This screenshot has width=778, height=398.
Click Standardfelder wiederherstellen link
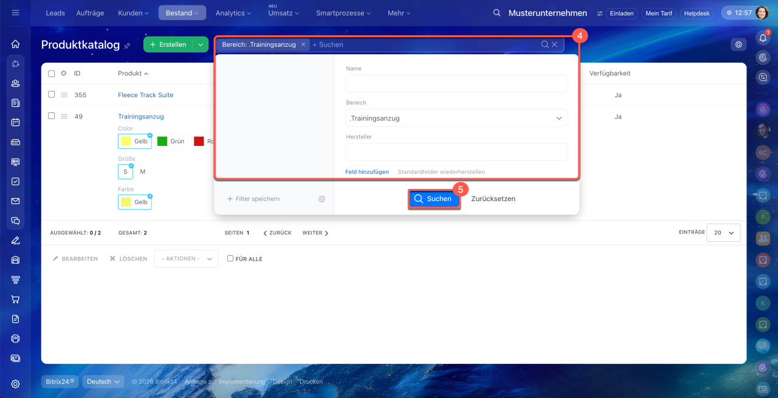441,172
